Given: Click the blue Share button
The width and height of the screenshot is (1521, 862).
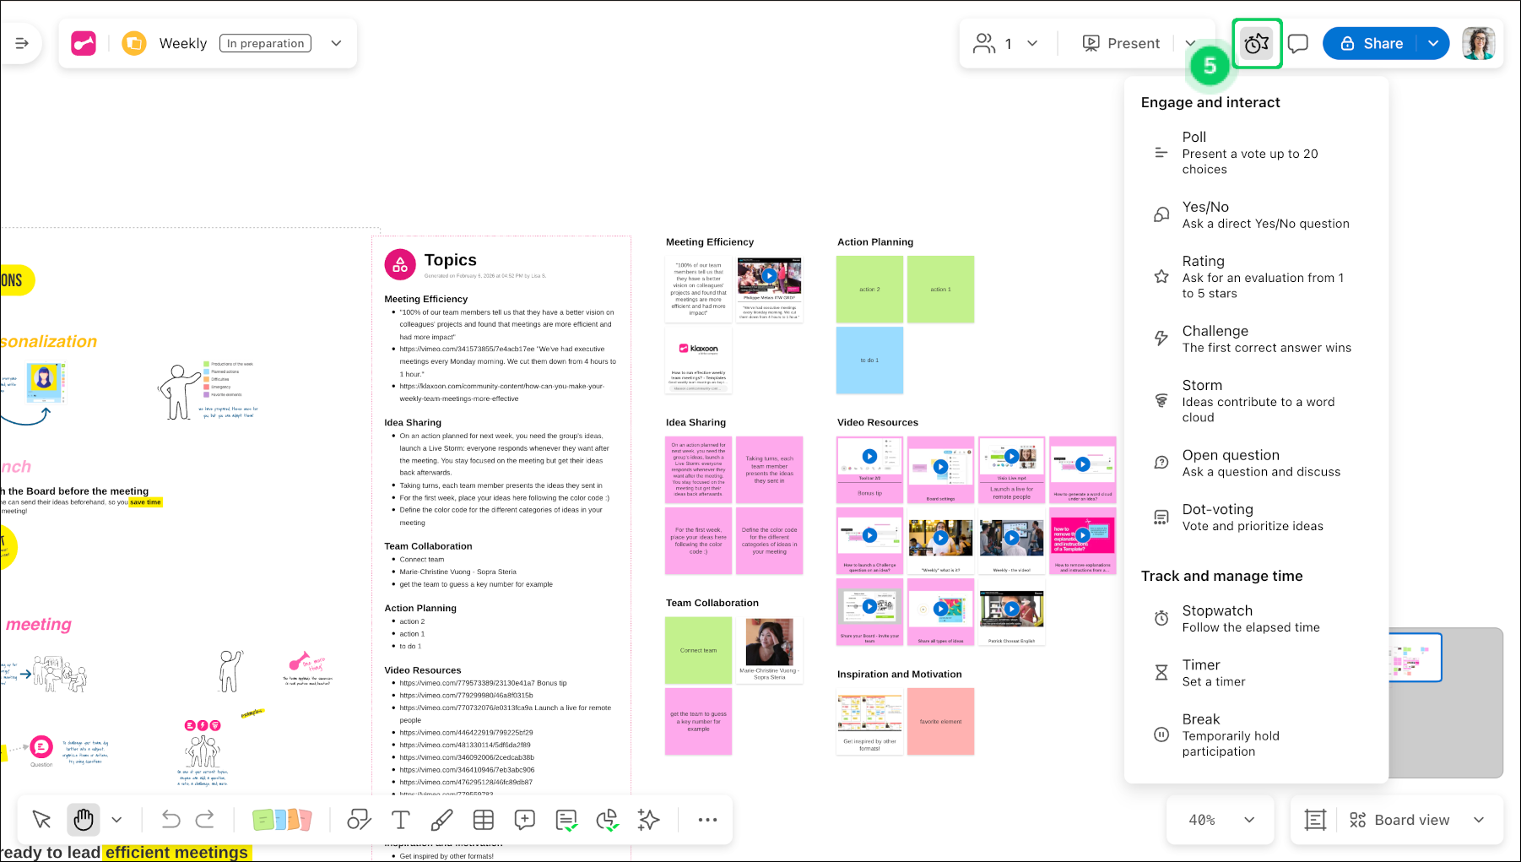Looking at the screenshot, I should [1372, 43].
